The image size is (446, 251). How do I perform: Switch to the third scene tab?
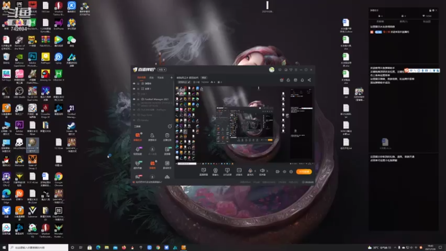(161, 78)
